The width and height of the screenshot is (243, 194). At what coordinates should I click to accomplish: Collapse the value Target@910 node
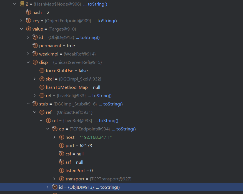pyautogui.click(x=21, y=29)
